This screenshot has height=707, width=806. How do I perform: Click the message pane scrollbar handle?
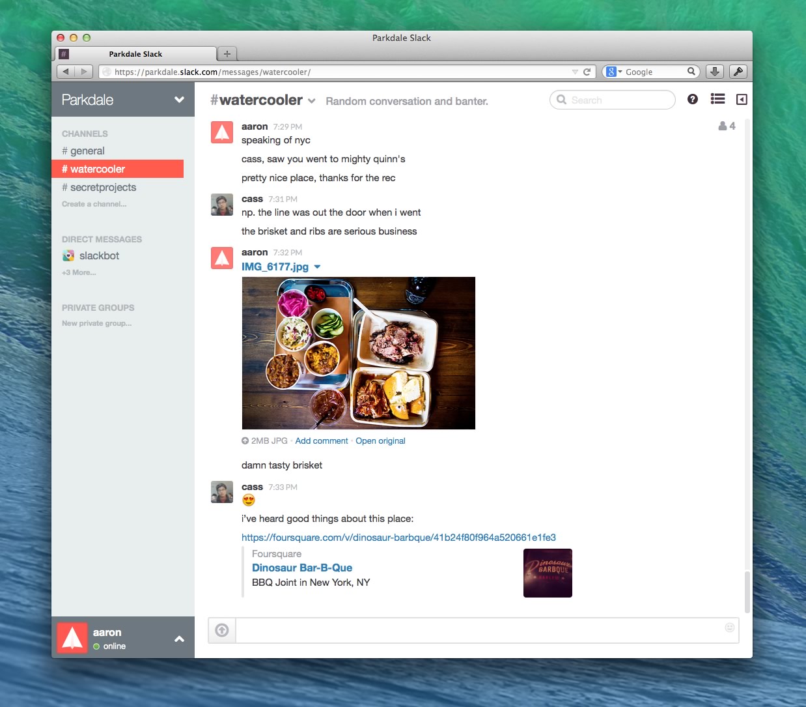click(747, 592)
